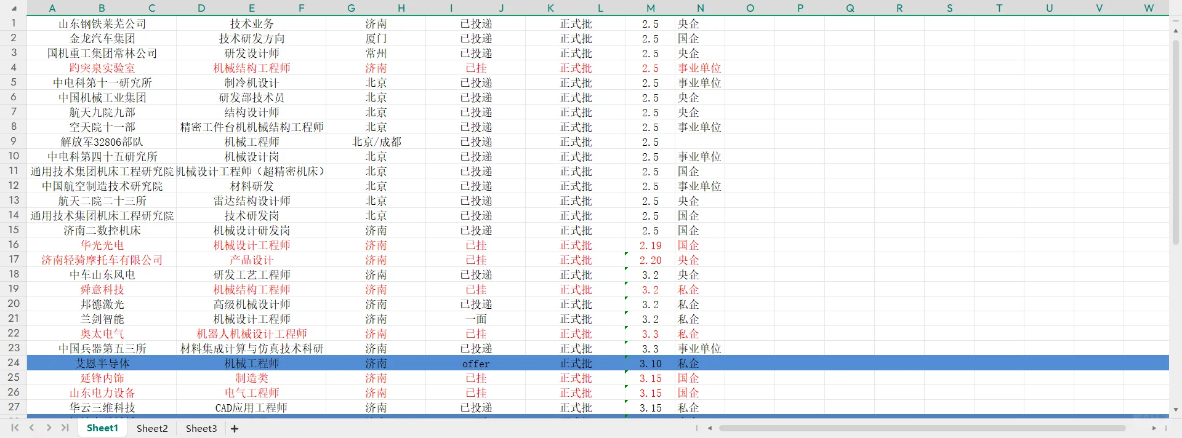This screenshot has height=438, width=1182.
Task: Select row 9 header
Action: point(14,141)
